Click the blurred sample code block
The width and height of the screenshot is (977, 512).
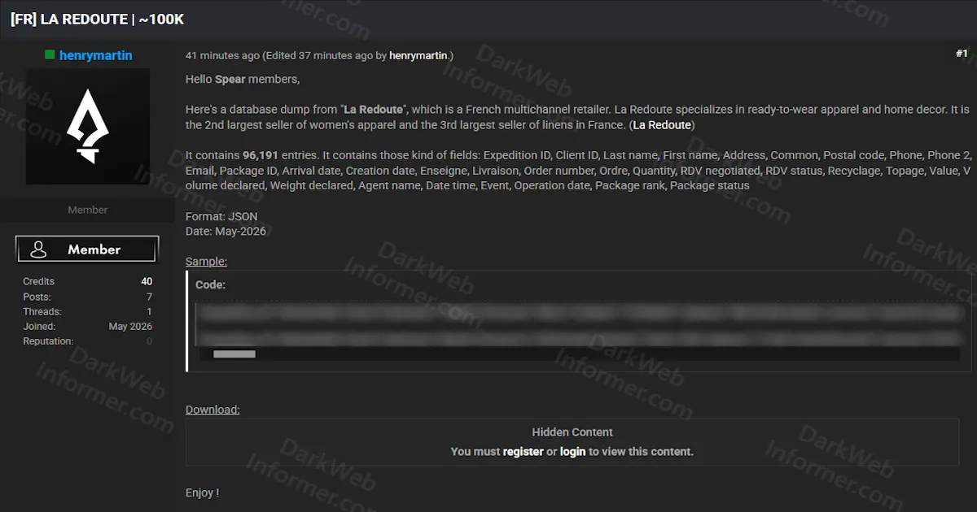click(580, 325)
